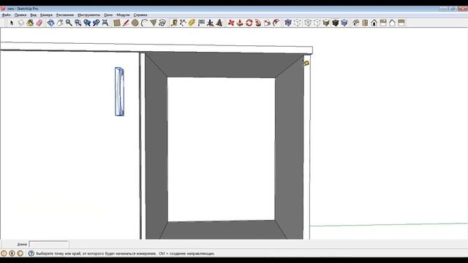
Task: Open Instructor via status bar question icon
Action: 31,254
